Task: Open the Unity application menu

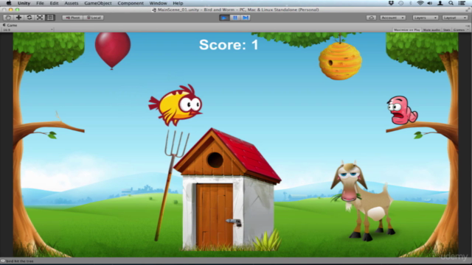Action: point(24,3)
